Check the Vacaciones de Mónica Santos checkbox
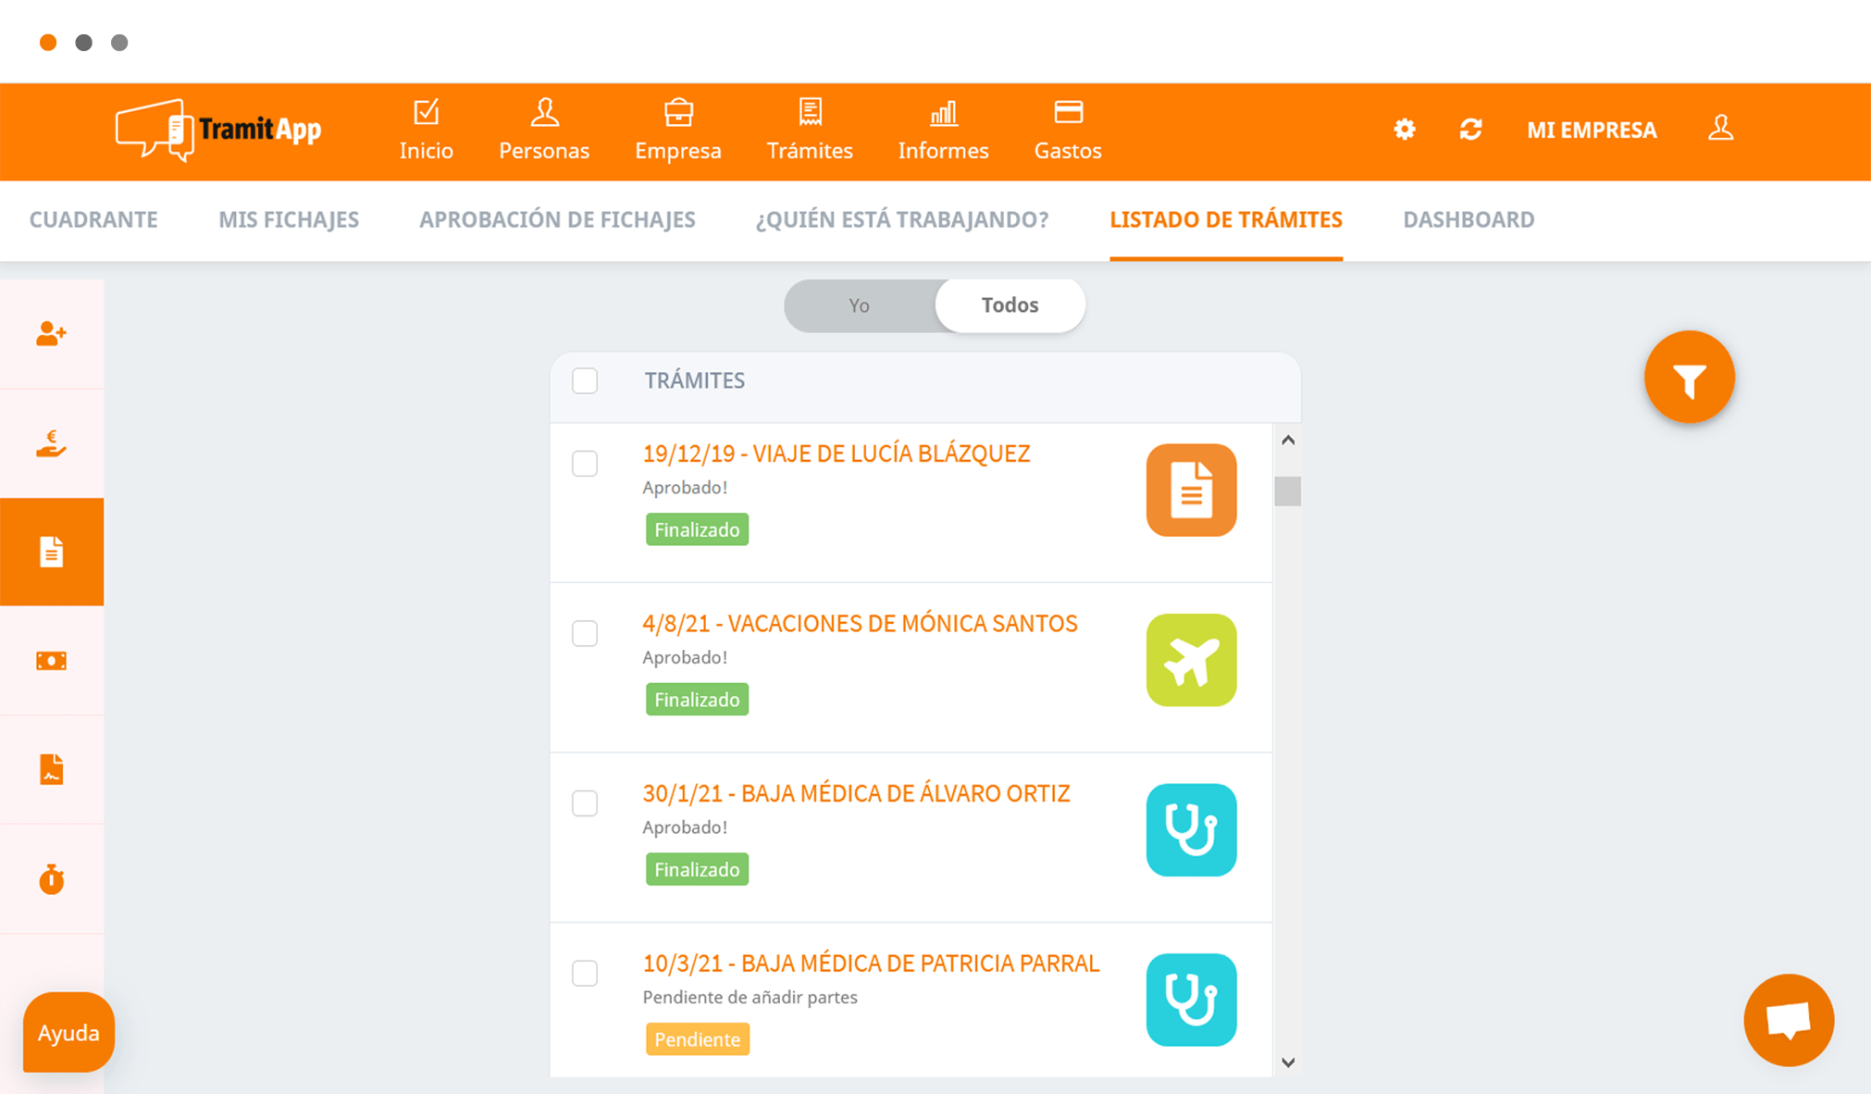 coord(585,633)
